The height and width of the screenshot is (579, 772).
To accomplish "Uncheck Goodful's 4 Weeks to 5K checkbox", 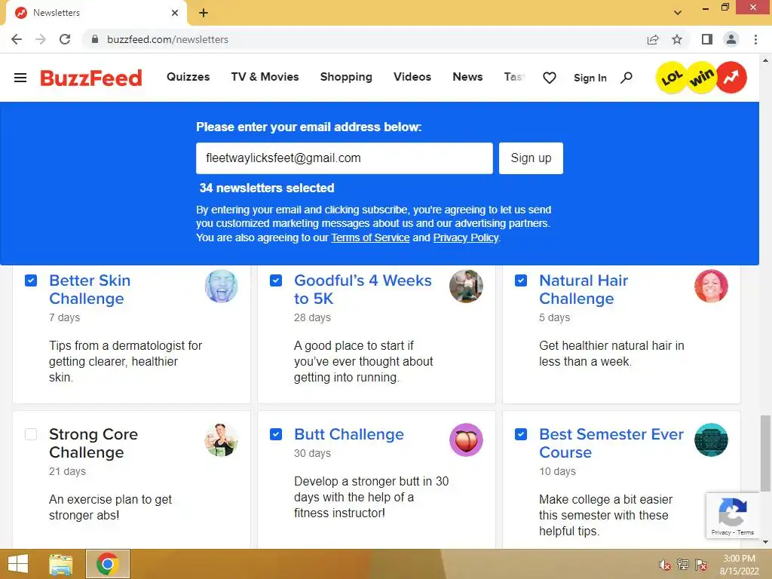I will click(x=276, y=280).
